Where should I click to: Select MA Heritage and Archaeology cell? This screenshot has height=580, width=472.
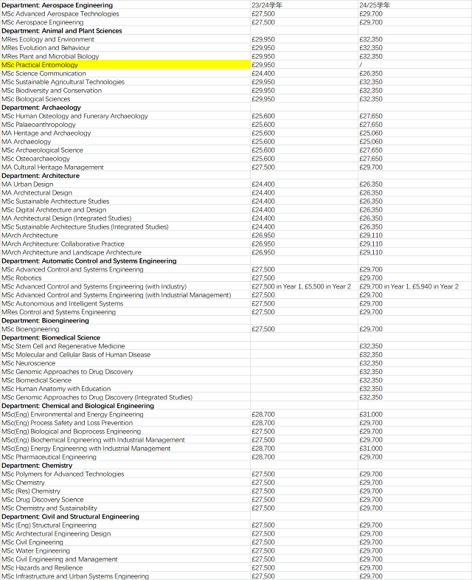(125, 133)
